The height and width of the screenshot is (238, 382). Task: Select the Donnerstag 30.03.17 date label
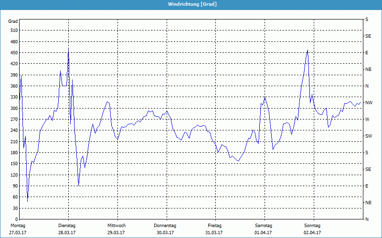tap(165, 229)
